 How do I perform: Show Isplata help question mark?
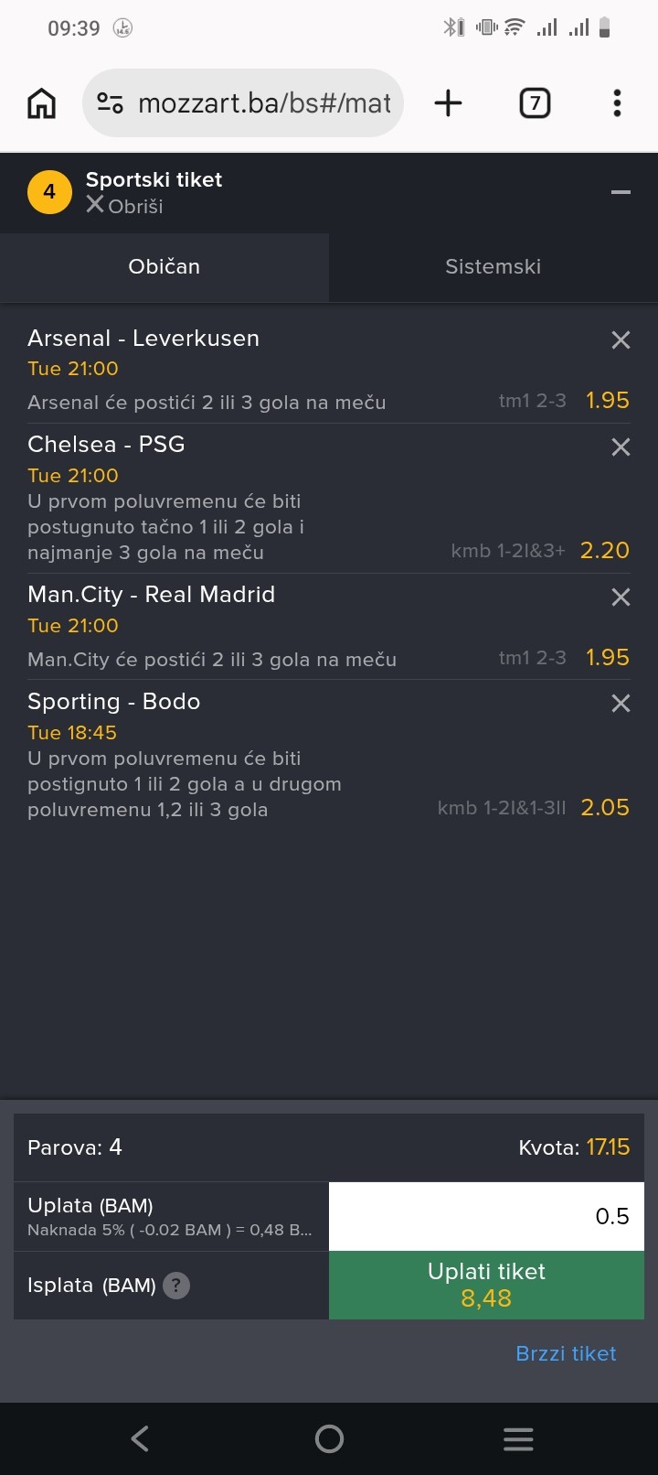pyautogui.click(x=176, y=1286)
